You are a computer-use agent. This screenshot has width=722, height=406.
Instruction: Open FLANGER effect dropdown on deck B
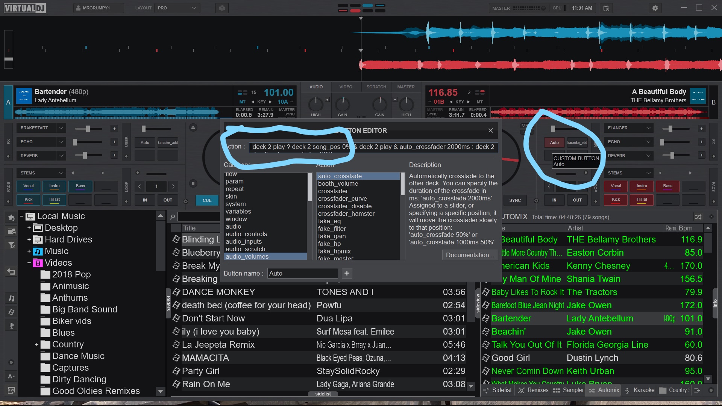[648, 128]
